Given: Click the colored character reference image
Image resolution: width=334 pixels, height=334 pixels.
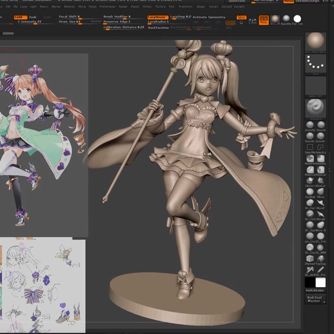Looking at the screenshot, I should (44, 145).
